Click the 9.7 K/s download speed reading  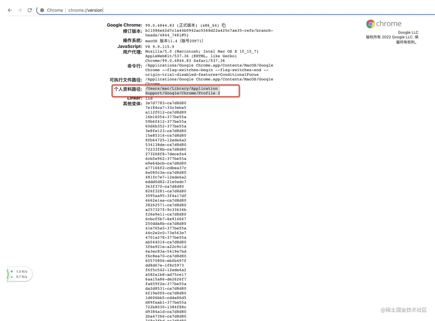click(22, 277)
